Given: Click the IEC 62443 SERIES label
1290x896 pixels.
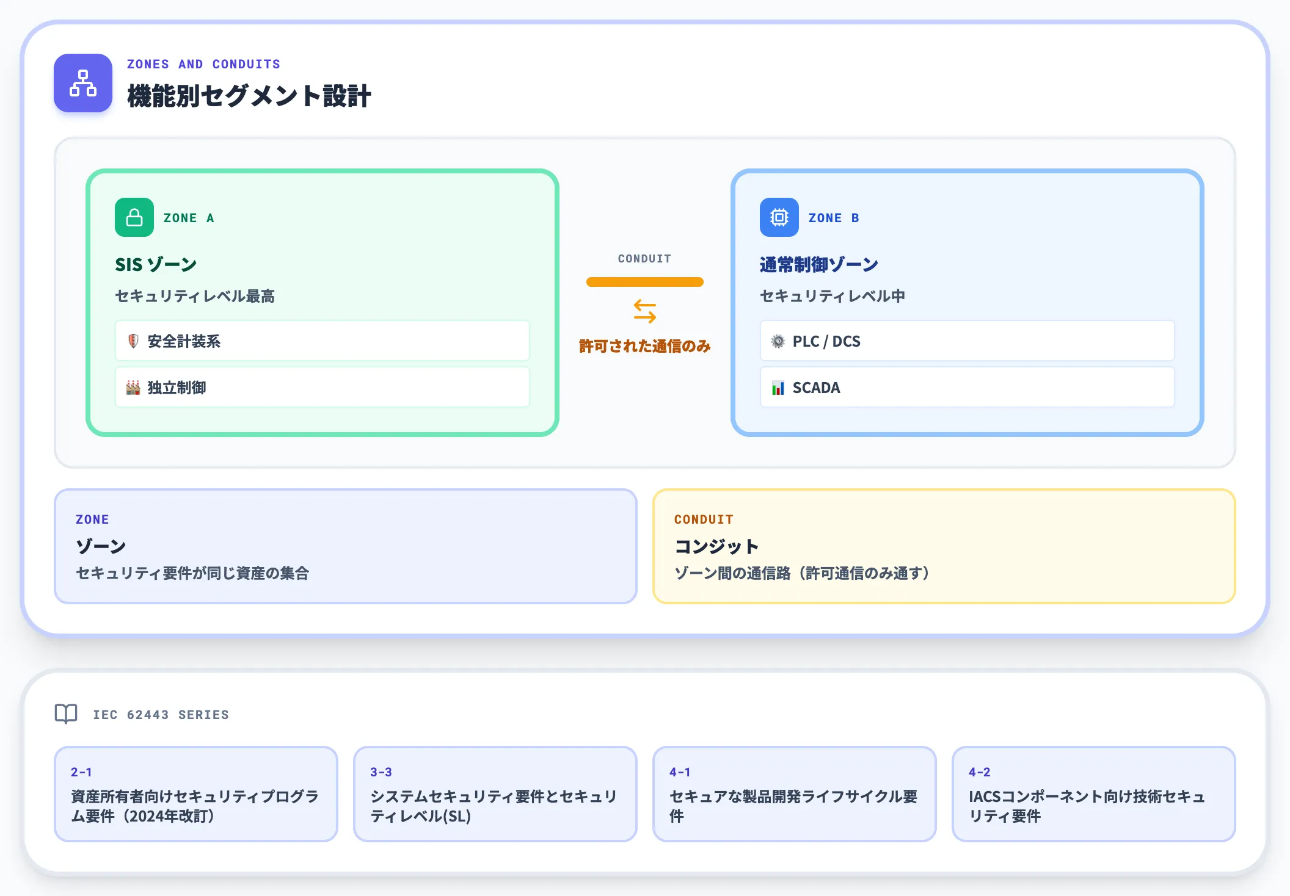Looking at the screenshot, I should [x=161, y=715].
